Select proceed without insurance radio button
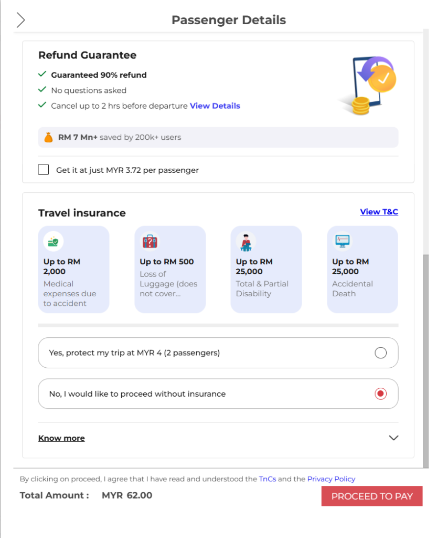This screenshot has height=538, width=437. pyautogui.click(x=380, y=394)
